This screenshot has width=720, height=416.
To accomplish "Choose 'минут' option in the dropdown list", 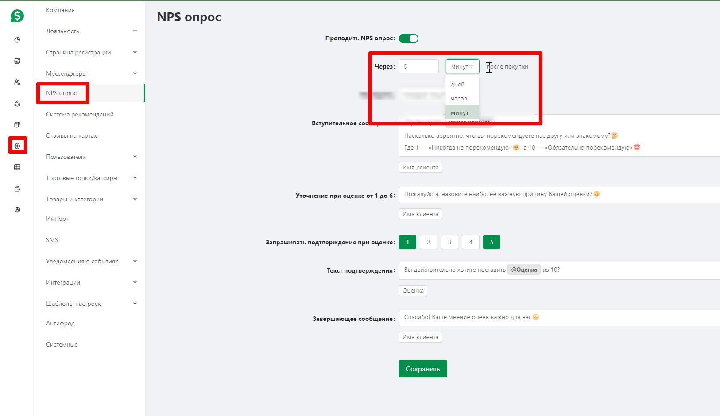I will [x=462, y=112].
